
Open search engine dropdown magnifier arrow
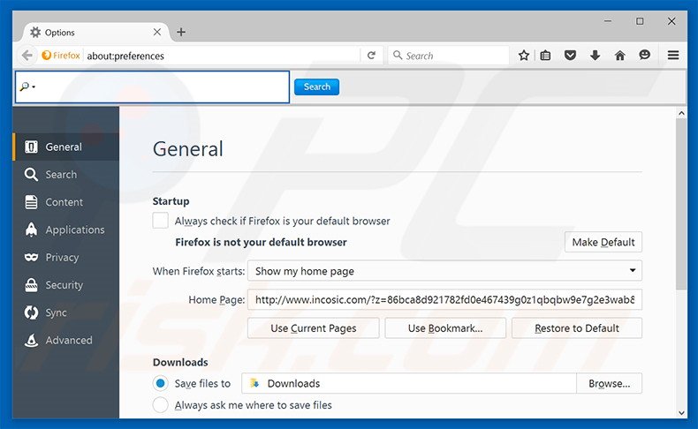27,87
